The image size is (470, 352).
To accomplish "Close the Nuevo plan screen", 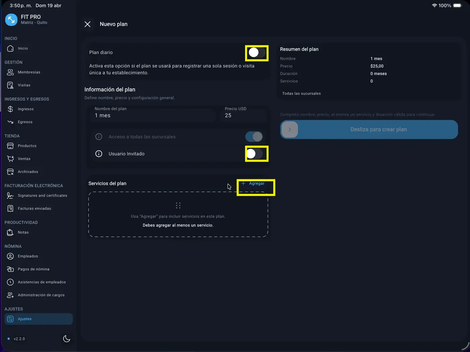I will [x=88, y=24].
